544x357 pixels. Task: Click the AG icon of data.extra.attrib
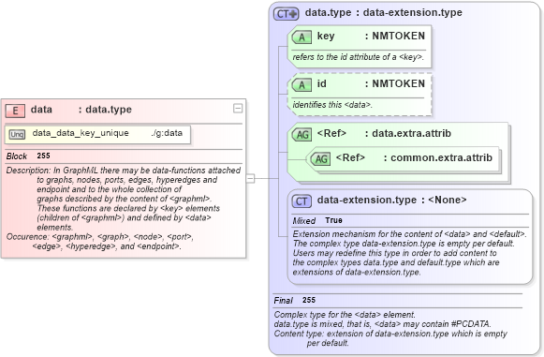coord(301,134)
